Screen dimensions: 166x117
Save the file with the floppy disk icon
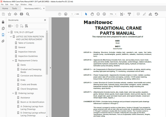[3, 14]
